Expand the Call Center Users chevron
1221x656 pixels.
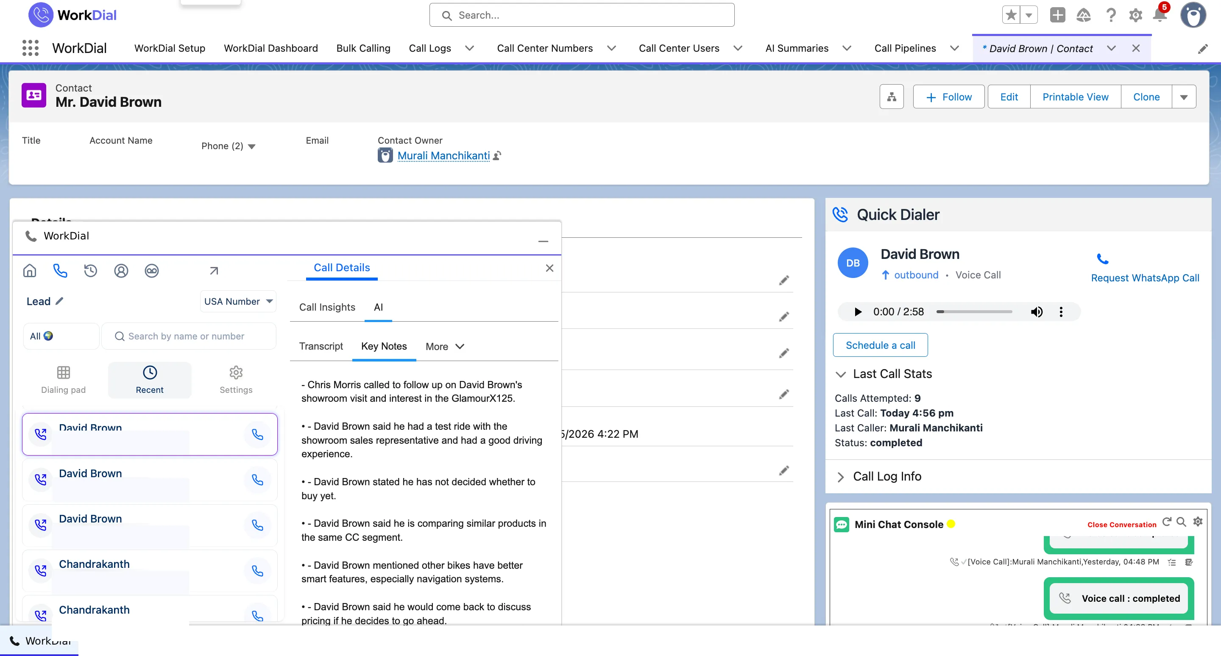[x=738, y=48]
